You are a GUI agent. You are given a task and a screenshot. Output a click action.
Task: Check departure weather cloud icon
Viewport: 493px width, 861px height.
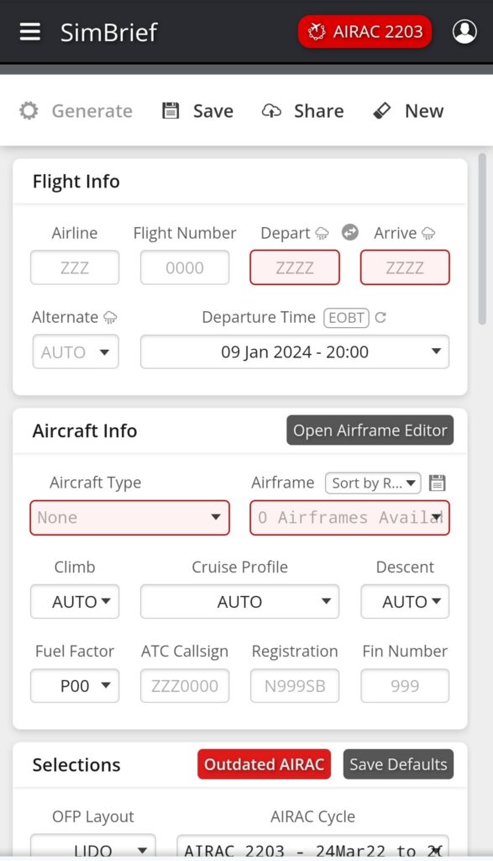[322, 234]
